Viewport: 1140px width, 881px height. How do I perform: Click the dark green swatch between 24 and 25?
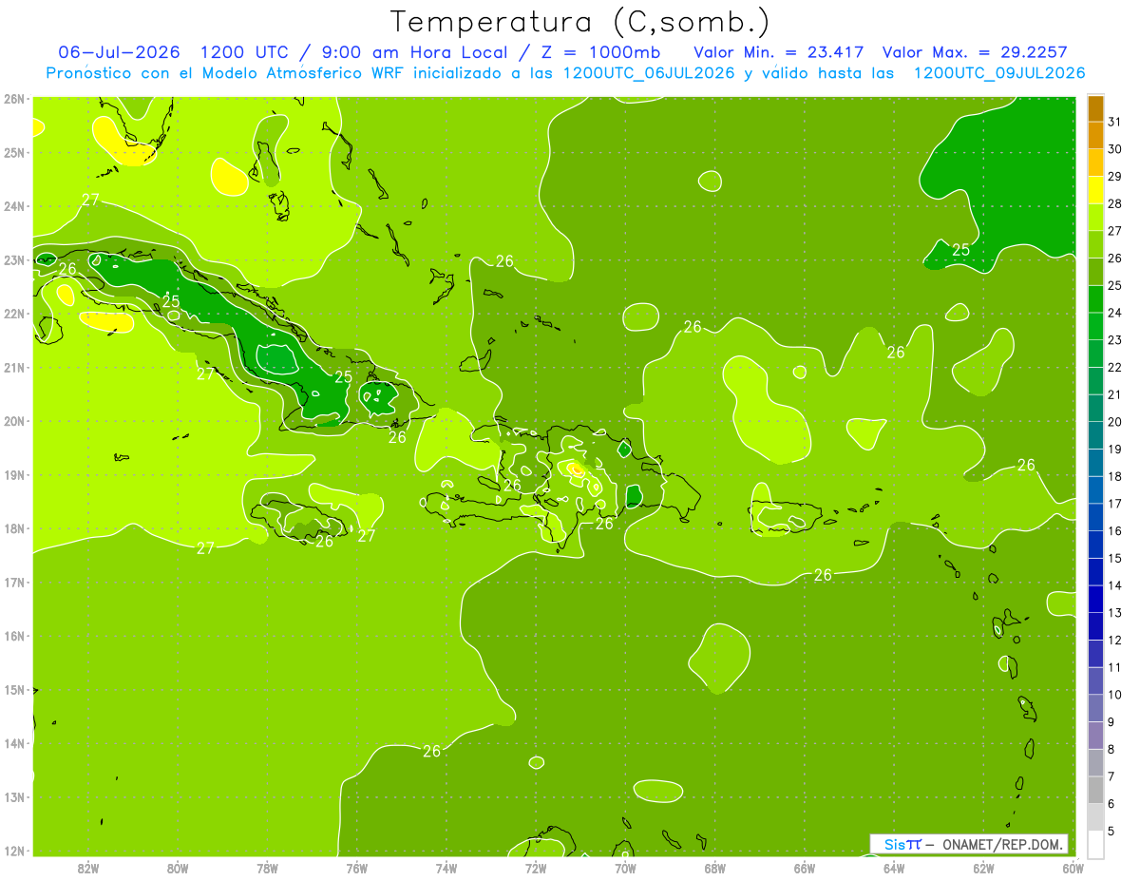tap(1095, 299)
